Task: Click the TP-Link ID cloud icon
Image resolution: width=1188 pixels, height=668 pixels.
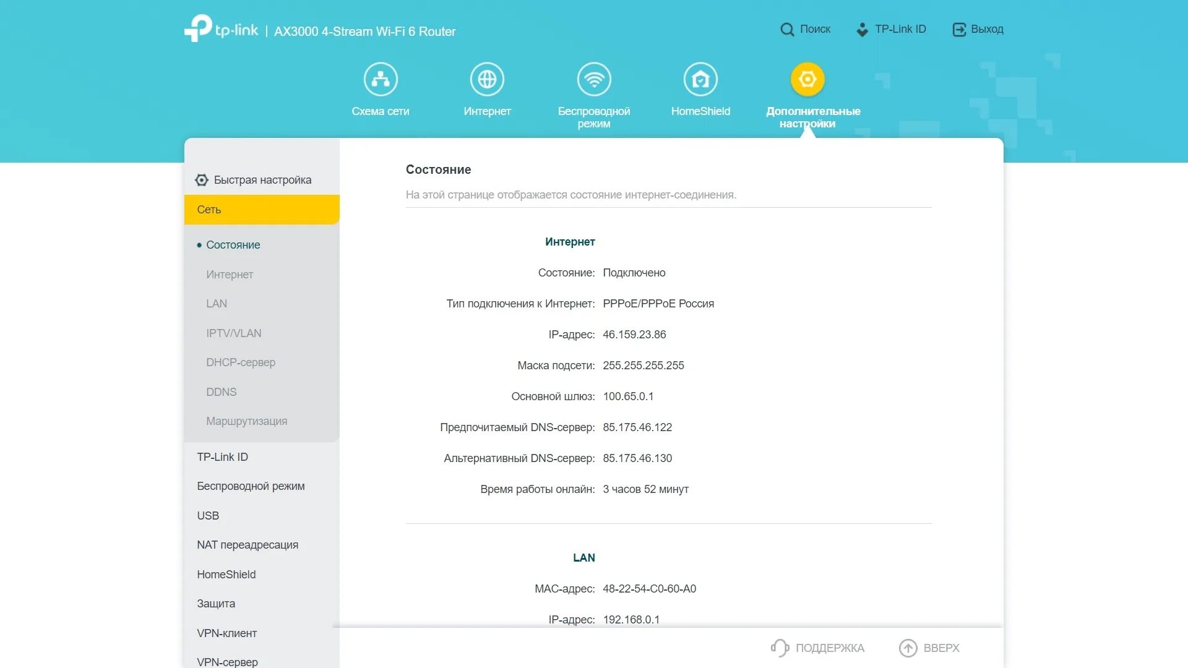Action: [x=862, y=30]
